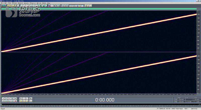Click the large 0:00.000 time display
Screen dimensions: 201x110
(105, 100)
